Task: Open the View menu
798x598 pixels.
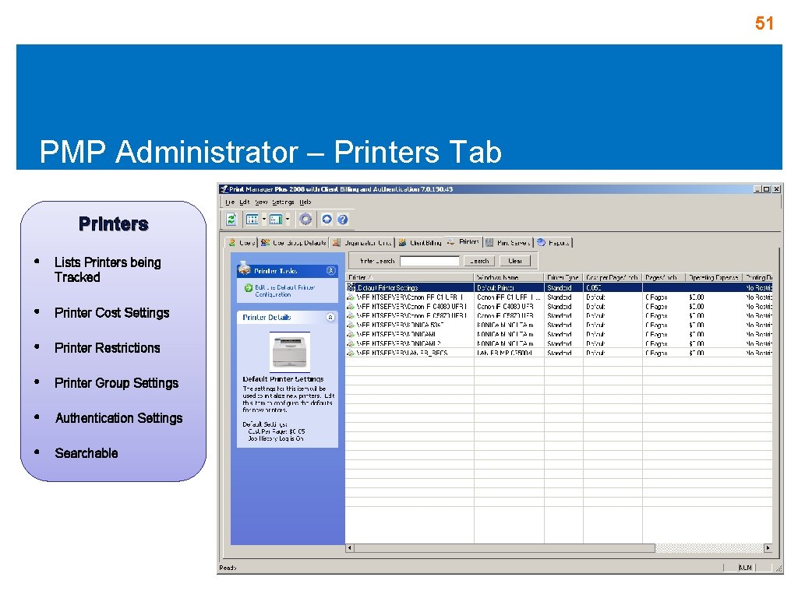Action: (x=261, y=202)
